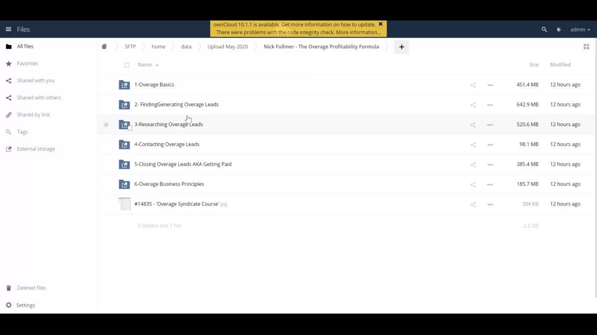The width and height of the screenshot is (597, 335).
Task: Open more actions for Overage Syndicate Course
Action: pyautogui.click(x=490, y=204)
